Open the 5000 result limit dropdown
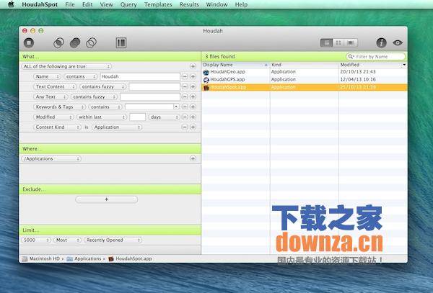The height and width of the screenshot is (293, 433). tap(36, 240)
